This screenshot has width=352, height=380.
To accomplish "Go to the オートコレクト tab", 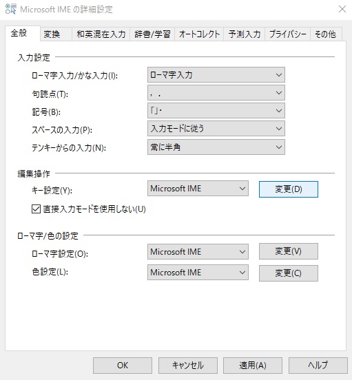I will click(x=199, y=34).
